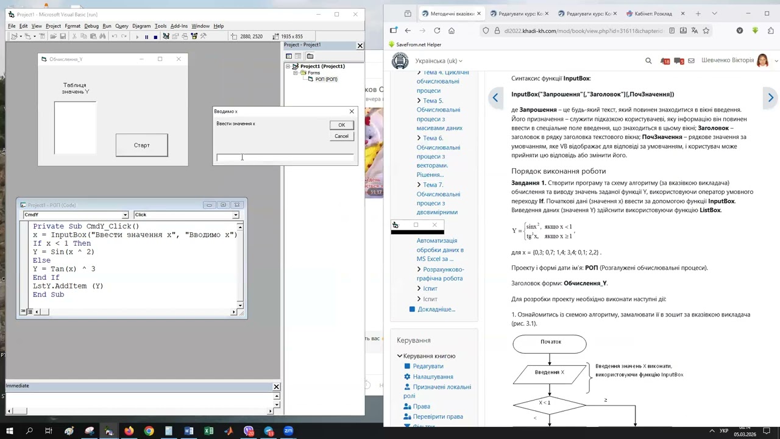The image size is (780, 439).
Task: Expand Тема 5 in the course sidebar
Action: pyautogui.click(x=419, y=101)
